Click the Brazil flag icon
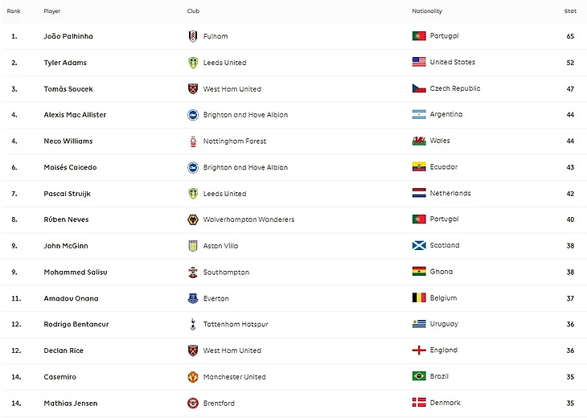The height and width of the screenshot is (418, 587). 418,376
